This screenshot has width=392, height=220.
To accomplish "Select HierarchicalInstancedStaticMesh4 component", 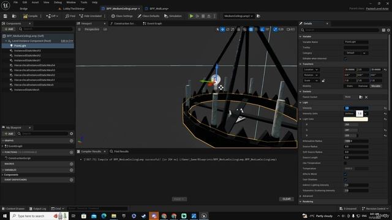I will click(x=34, y=65).
